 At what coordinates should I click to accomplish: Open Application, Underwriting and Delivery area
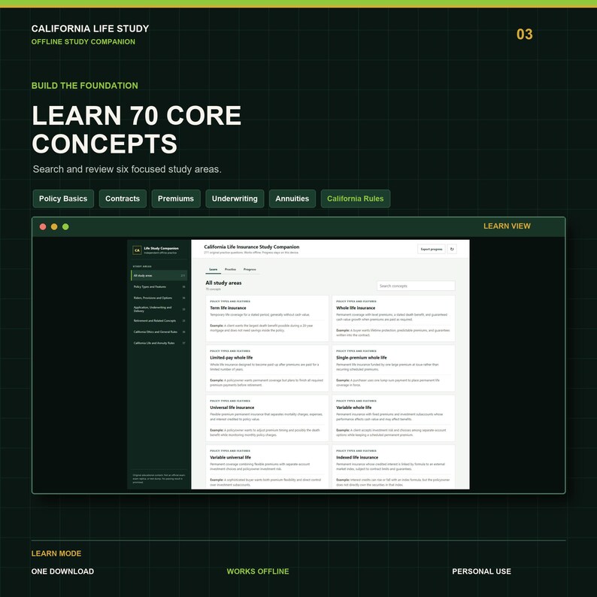pos(159,309)
